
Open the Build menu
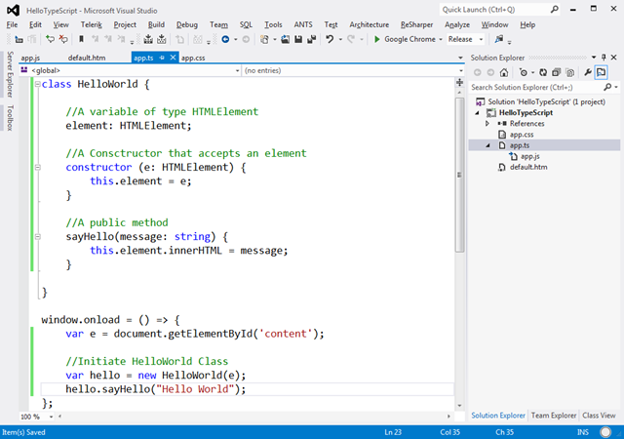[x=156, y=24]
